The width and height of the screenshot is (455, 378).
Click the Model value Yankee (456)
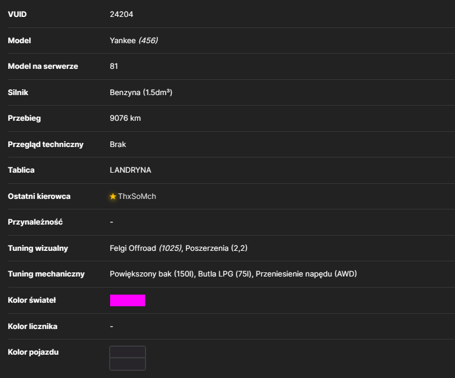tap(134, 40)
